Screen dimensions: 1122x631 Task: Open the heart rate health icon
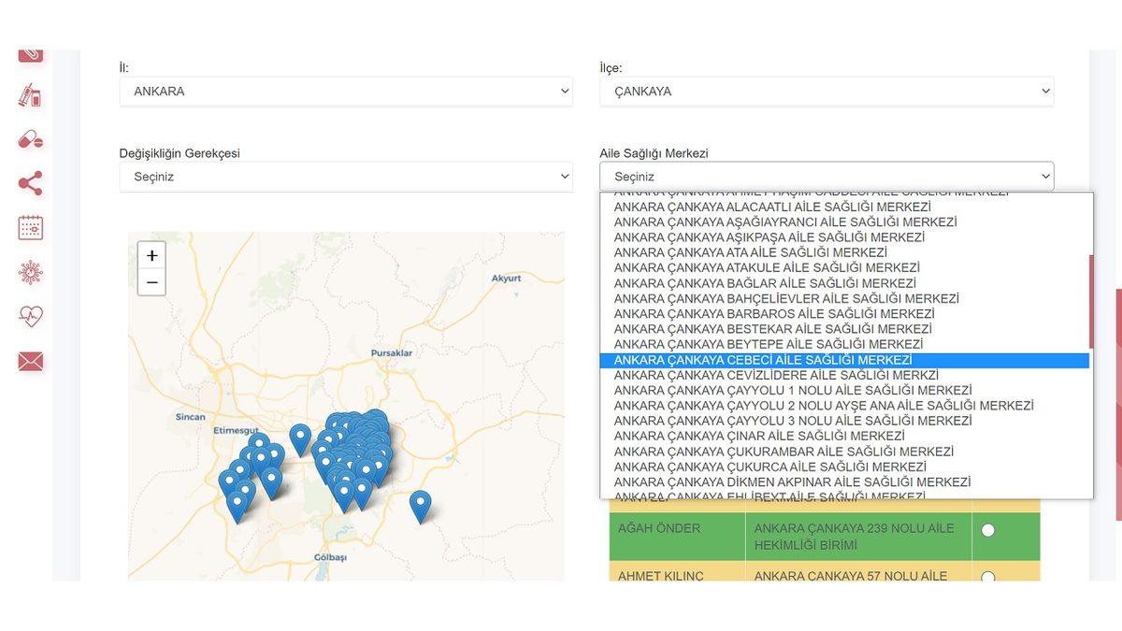30,317
